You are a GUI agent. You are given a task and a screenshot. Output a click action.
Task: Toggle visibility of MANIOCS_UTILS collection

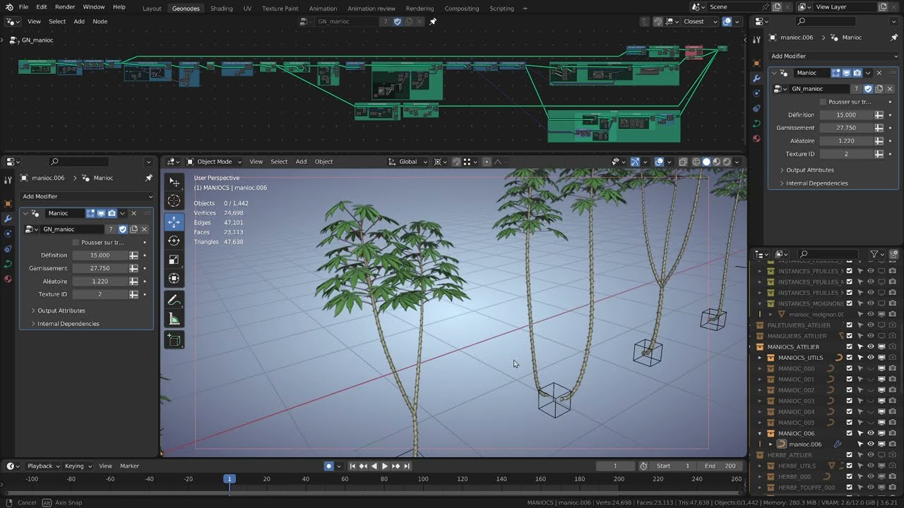pyautogui.click(x=870, y=358)
